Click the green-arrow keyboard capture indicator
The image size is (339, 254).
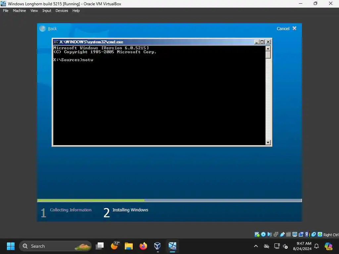[x=320, y=234]
